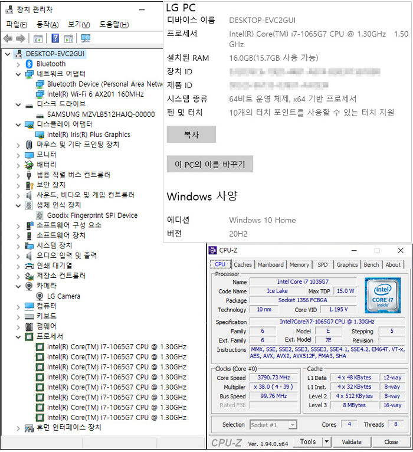The image size is (413, 452).
Task: Click the 이 PC의 이름 바꾸기 button
Action: tap(209, 164)
